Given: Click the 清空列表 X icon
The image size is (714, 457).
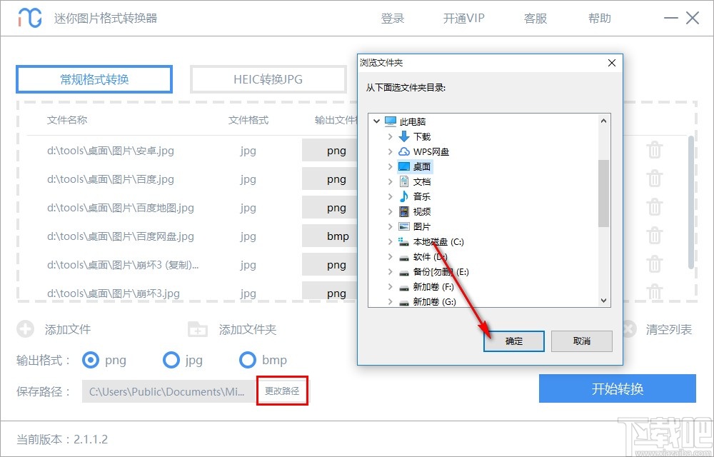Looking at the screenshot, I should [630, 329].
